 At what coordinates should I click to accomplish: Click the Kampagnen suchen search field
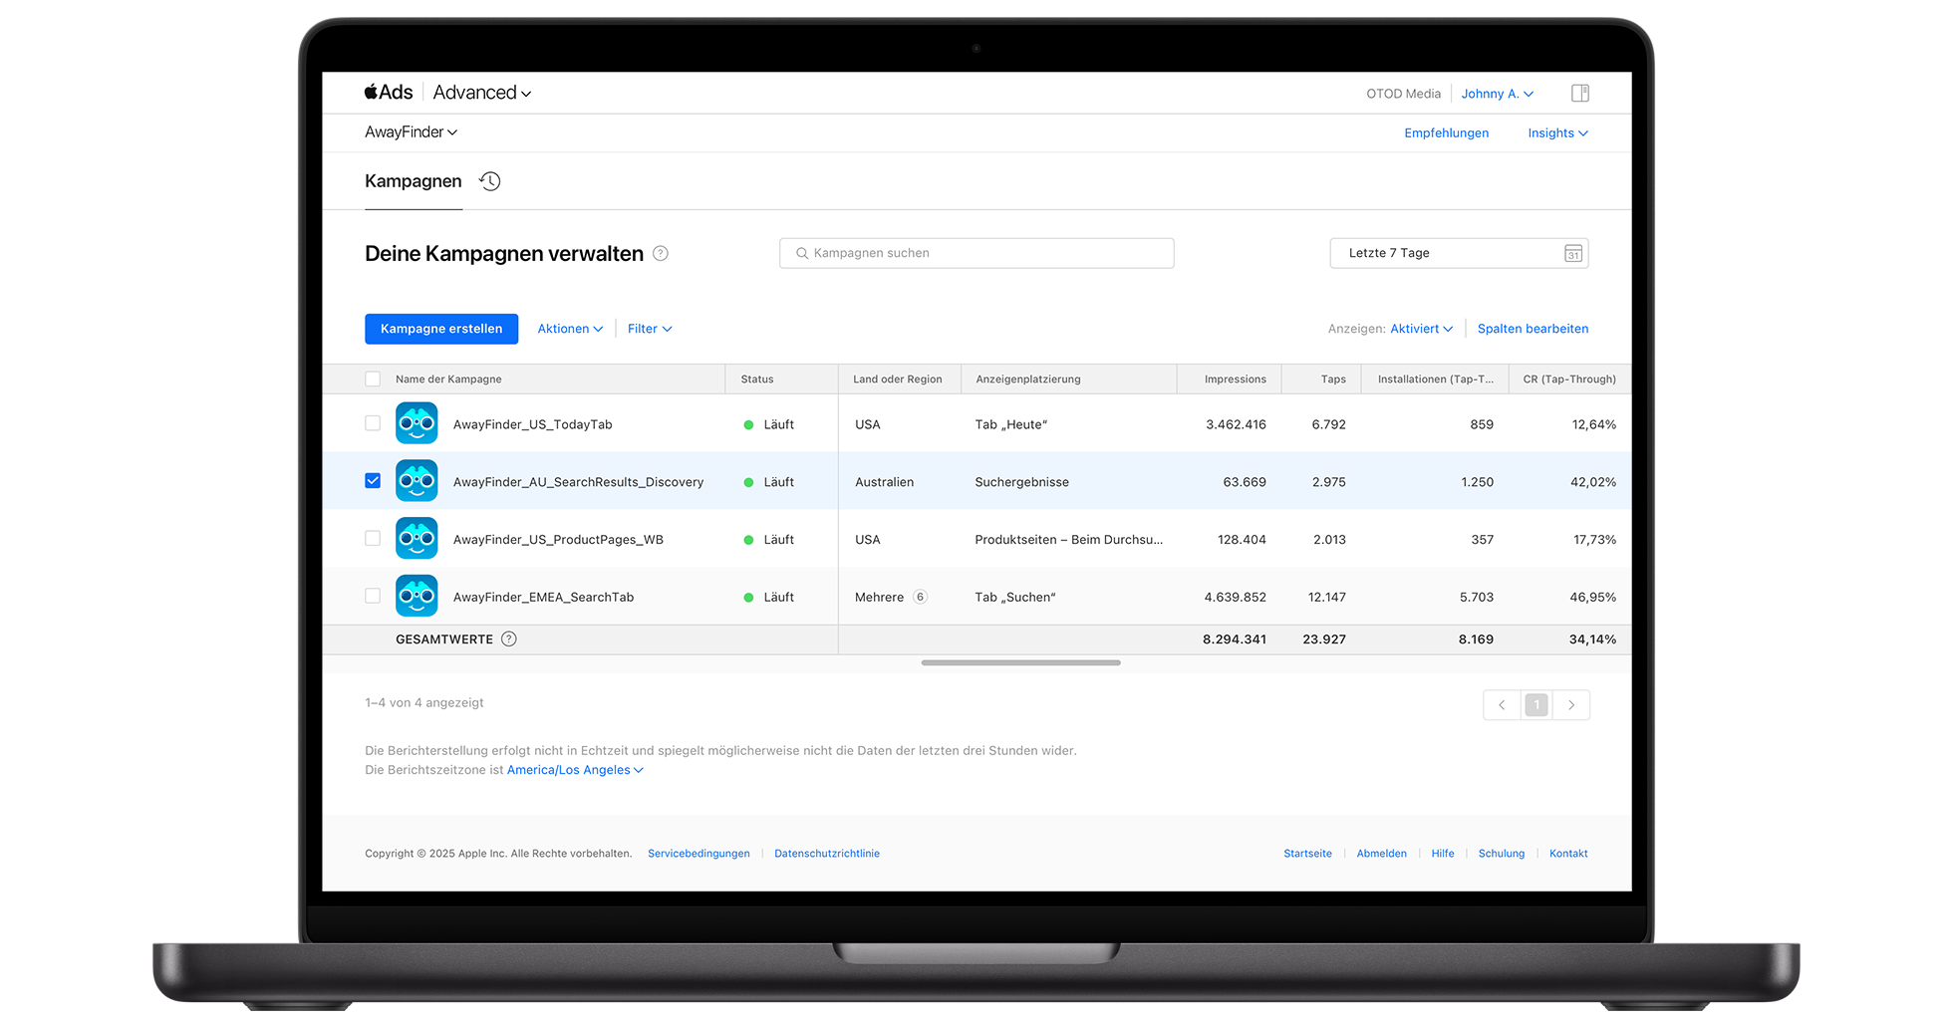[x=976, y=253]
